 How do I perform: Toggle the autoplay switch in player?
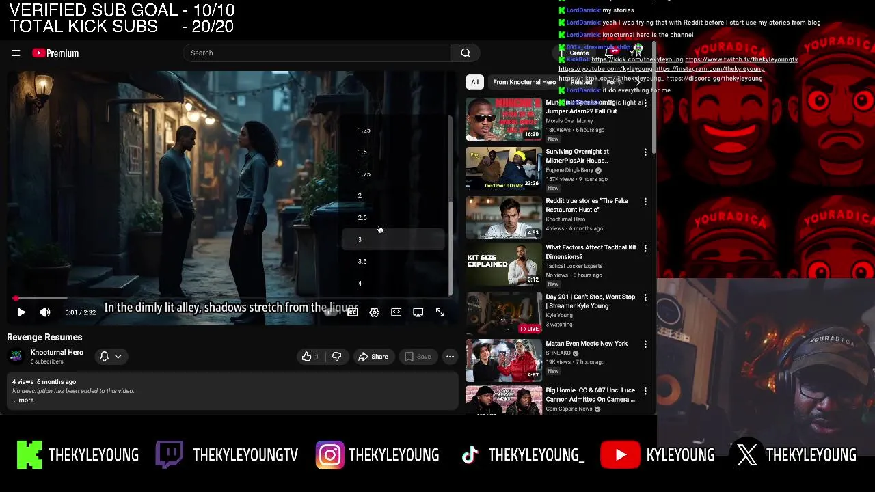(331, 312)
